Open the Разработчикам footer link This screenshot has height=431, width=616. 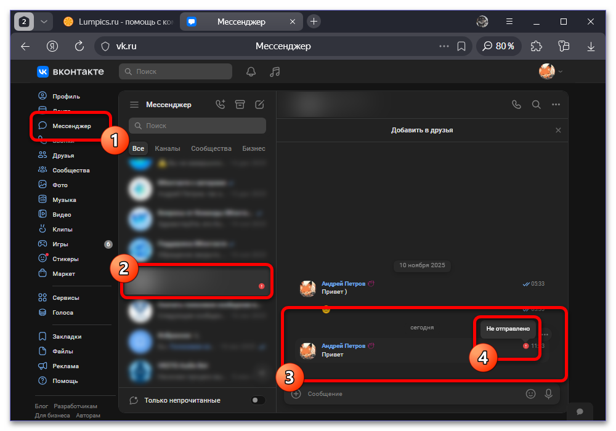75,406
